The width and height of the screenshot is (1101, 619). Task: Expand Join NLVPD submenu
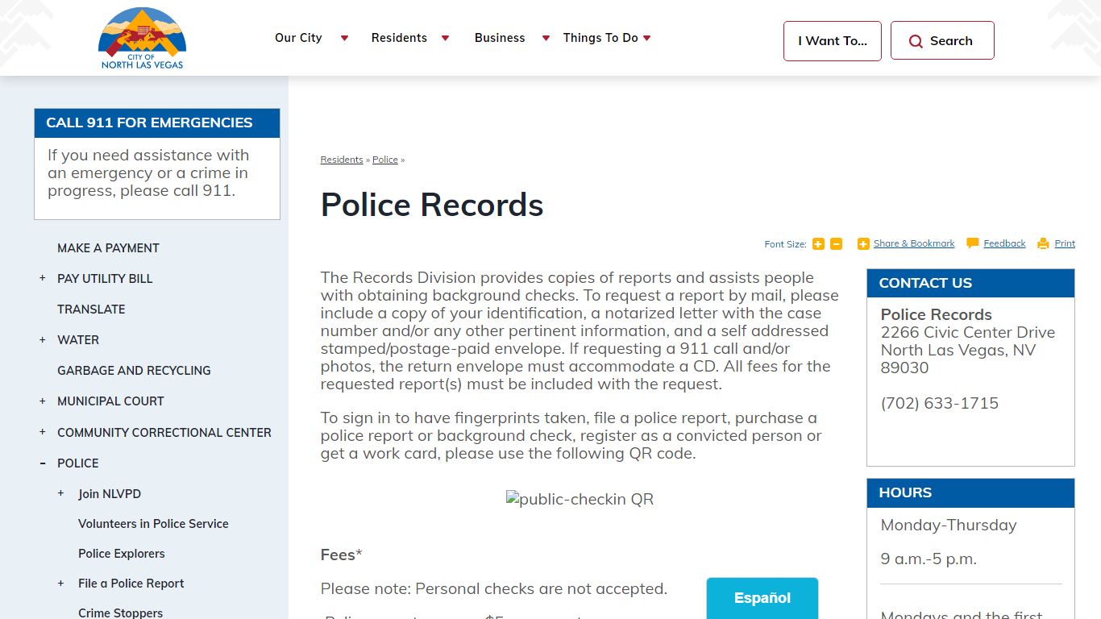60,493
